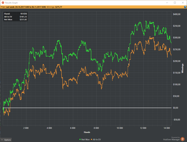Screen dimensions: 187x142
Task: Click the $0,00 axis label
Action: tap(176, 108)
